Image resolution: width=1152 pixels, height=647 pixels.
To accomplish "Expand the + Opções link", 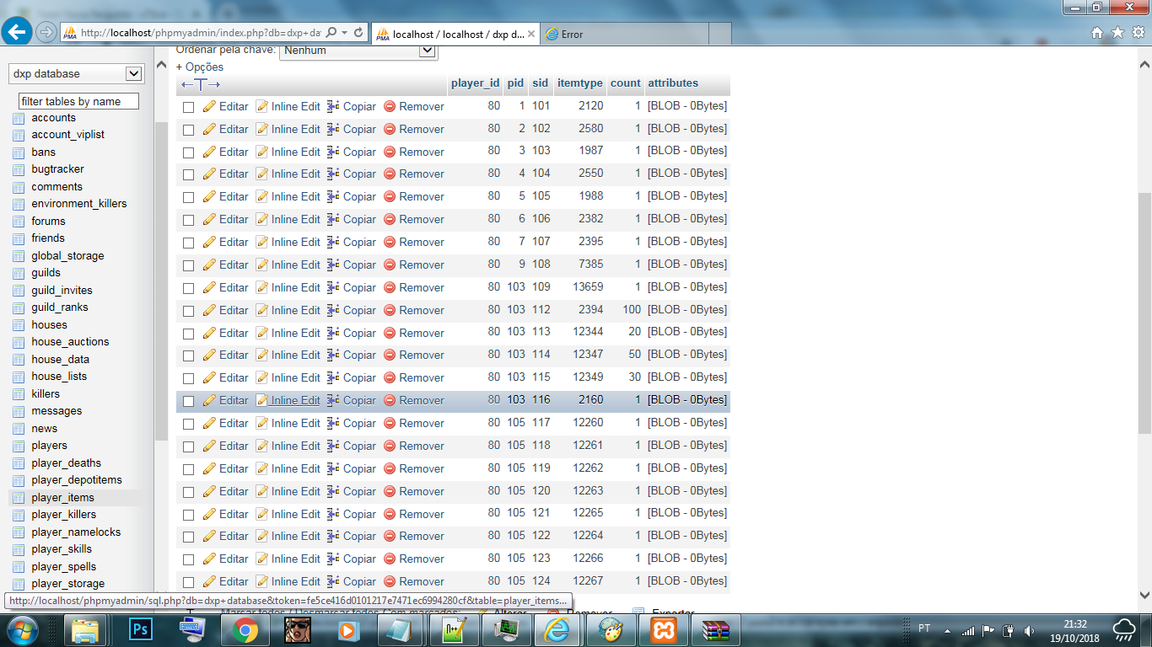I will pos(200,67).
